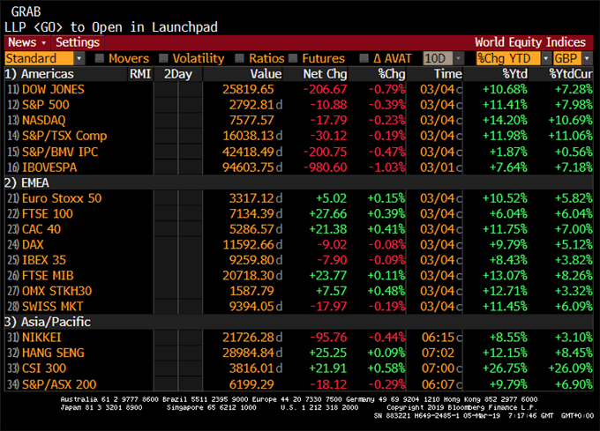Image resolution: width=600 pixels, height=431 pixels.
Task: Click the NASDAQ value 7577.57
Action: click(251, 121)
